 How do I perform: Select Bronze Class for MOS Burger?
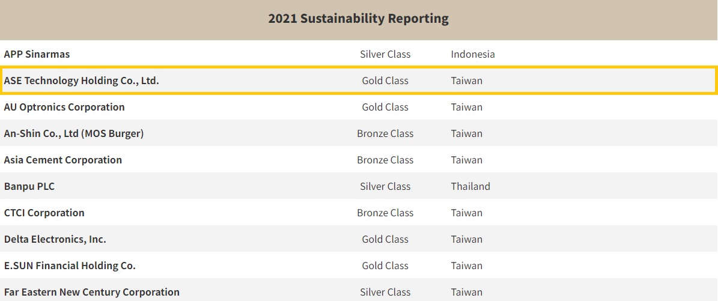tap(385, 133)
